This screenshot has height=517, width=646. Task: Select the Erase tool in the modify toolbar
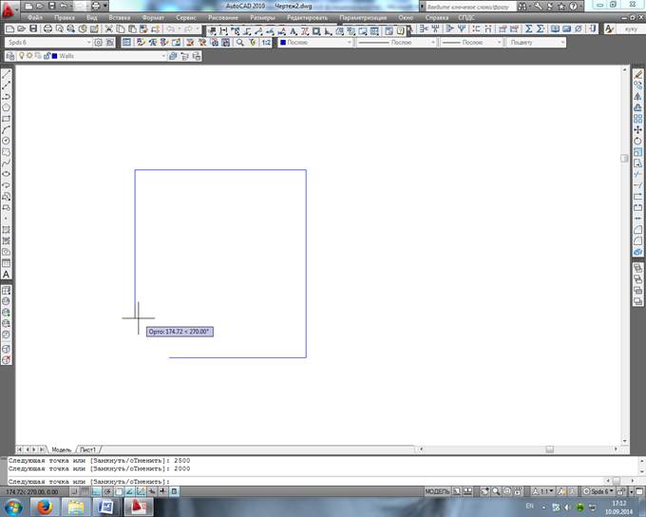[x=637, y=74]
